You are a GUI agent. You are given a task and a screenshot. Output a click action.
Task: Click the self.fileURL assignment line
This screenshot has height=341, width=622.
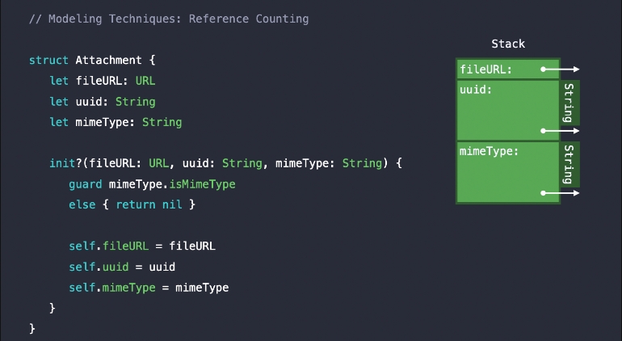point(142,246)
